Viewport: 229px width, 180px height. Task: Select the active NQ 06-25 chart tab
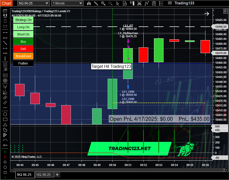(x=25, y=175)
